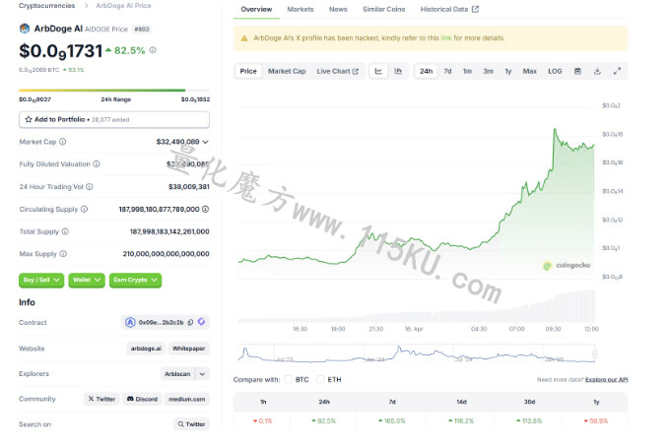Click the star icon in Add to Portfolio
Image resolution: width=671 pixels, height=447 pixels.
tap(29, 119)
